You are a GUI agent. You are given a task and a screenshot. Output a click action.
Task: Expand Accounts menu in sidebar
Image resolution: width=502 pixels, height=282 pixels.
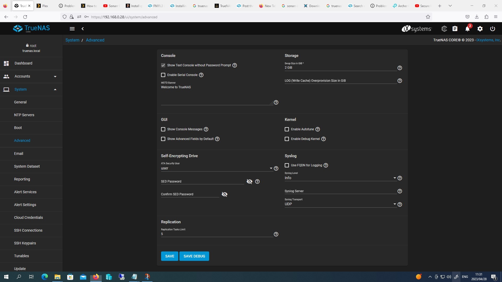point(31,77)
